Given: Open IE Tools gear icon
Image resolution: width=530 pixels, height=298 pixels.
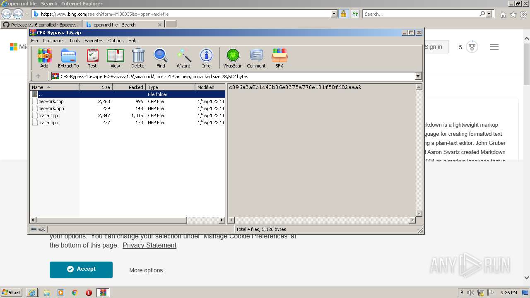Looking at the screenshot, I should coord(523,14).
